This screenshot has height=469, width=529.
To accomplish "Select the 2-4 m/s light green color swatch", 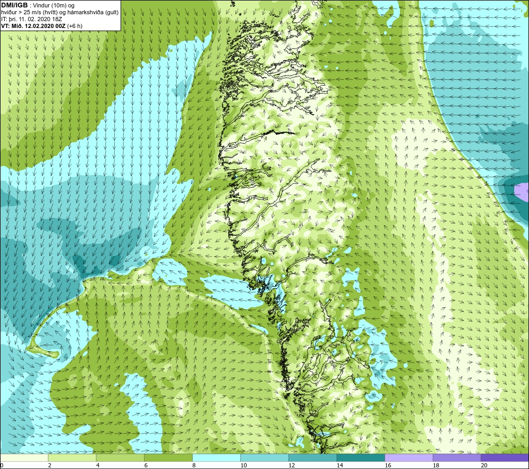I will click(x=72, y=458).
